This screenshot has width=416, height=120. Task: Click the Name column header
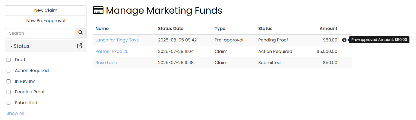coord(102,28)
